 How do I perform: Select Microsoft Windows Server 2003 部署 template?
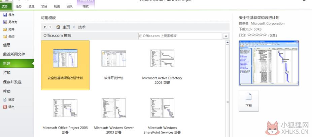click(x=114, y=116)
